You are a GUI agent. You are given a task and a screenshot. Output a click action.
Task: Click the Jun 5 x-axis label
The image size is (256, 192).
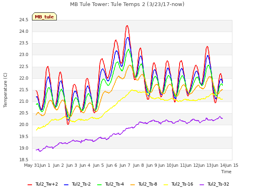point(98,165)
